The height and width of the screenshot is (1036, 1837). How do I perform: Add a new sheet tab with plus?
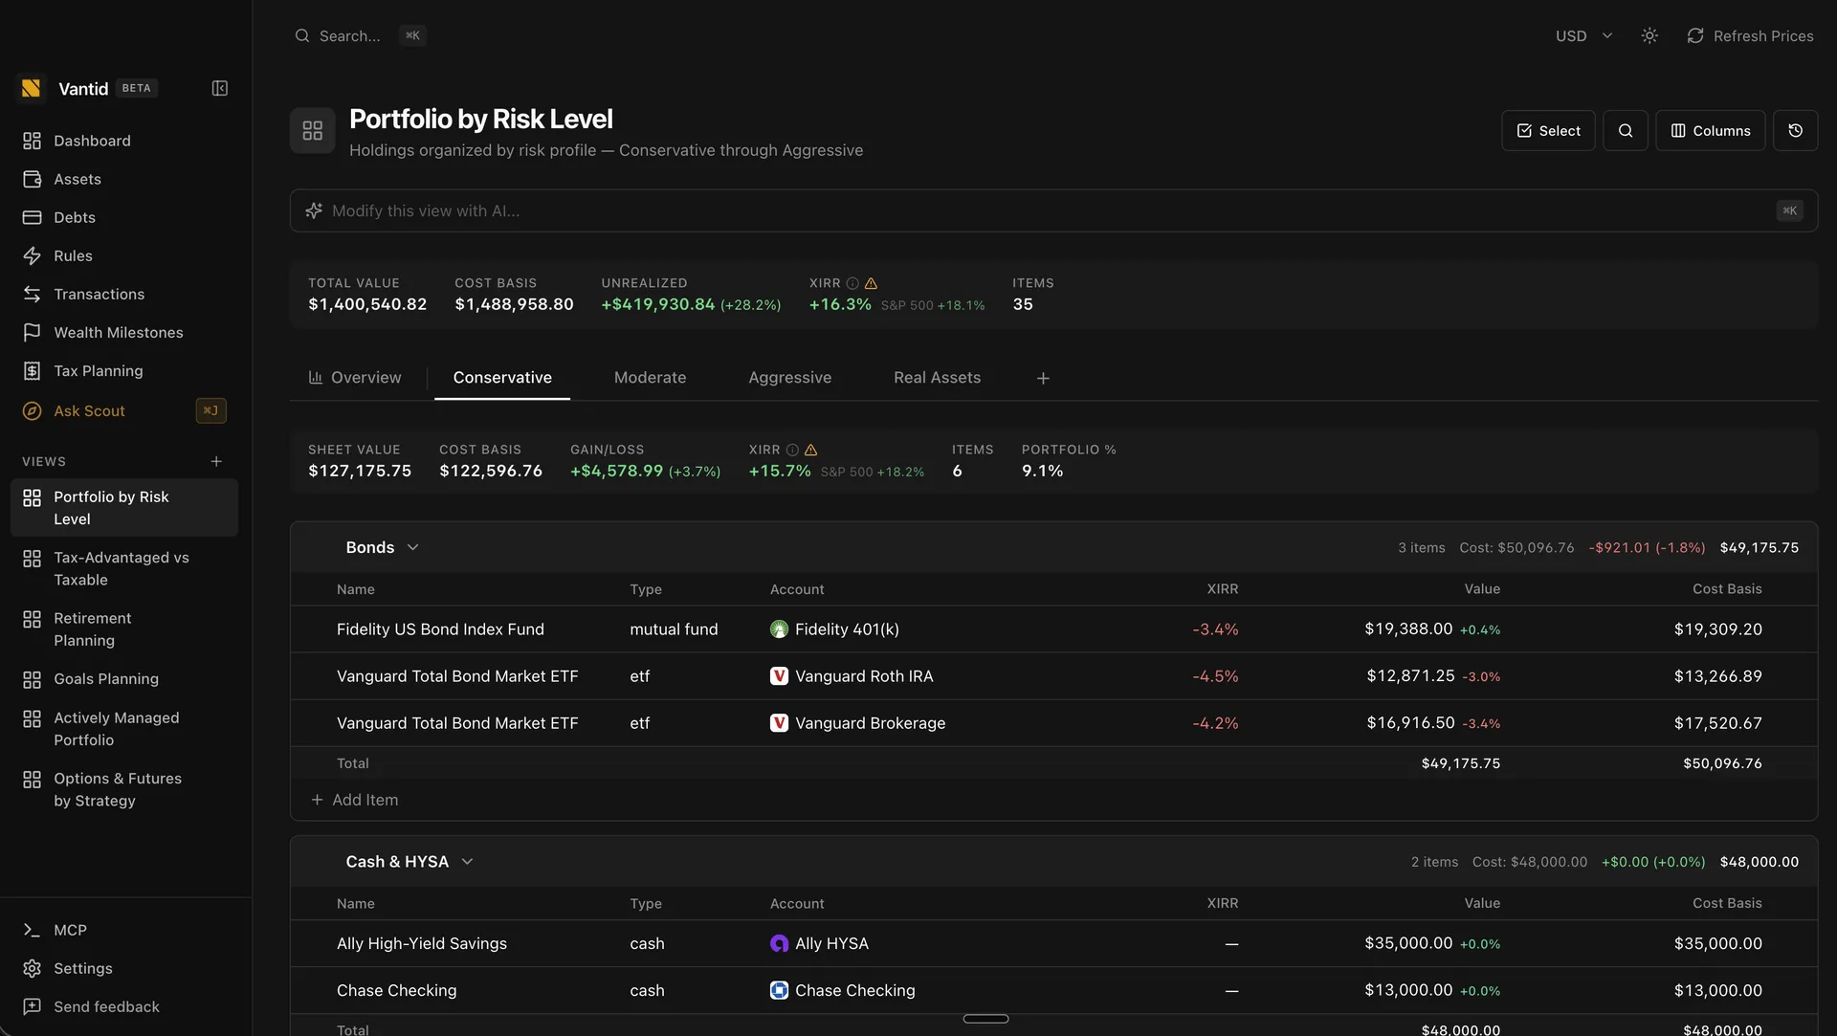click(1043, 378)
